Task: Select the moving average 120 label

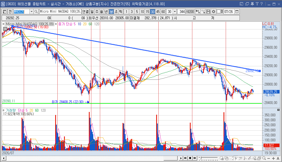Action: click(97, 24)
